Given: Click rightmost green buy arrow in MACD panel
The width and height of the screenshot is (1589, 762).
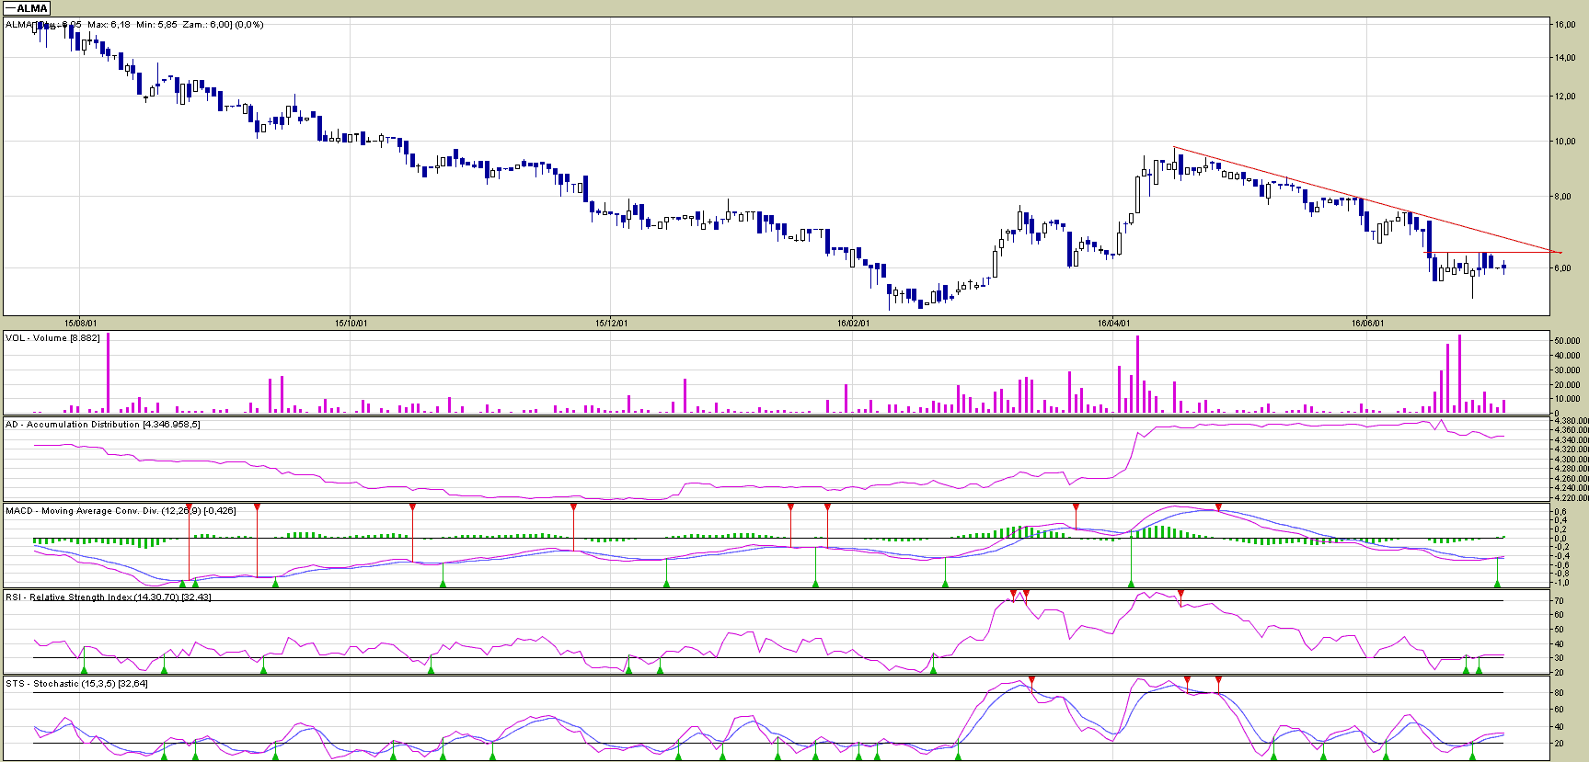Looking at the screenshot, I should click(x=1498, y=583).
